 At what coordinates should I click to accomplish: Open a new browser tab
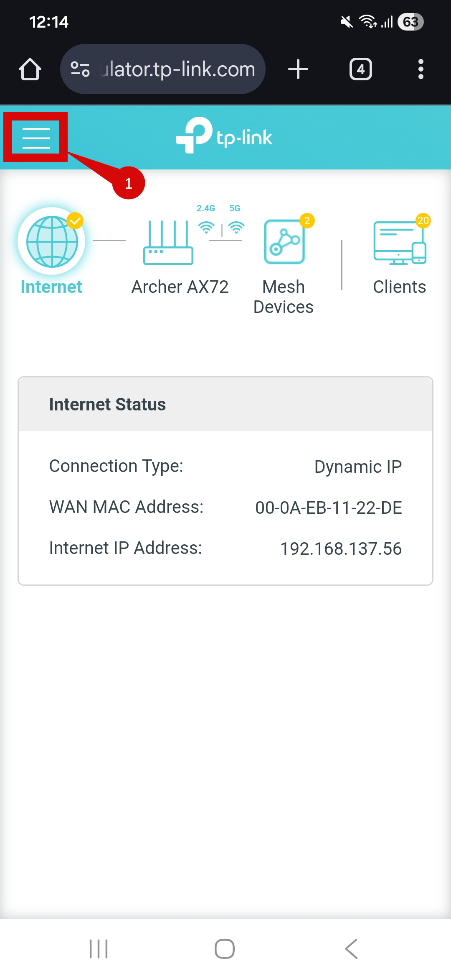click(298, 69)
